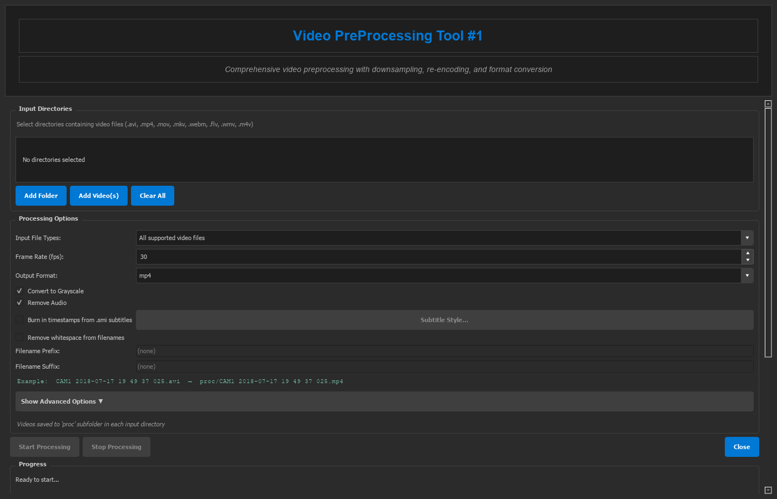Click the scrollbar up arrow
Screen dimensions: 777x499
click(x=768, y=104)
